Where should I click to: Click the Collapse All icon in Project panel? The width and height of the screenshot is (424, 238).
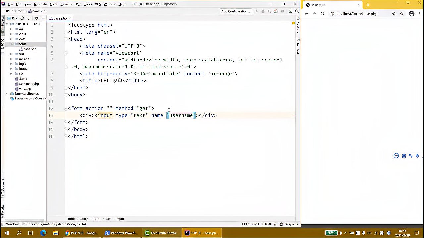[x=28, y=18]
